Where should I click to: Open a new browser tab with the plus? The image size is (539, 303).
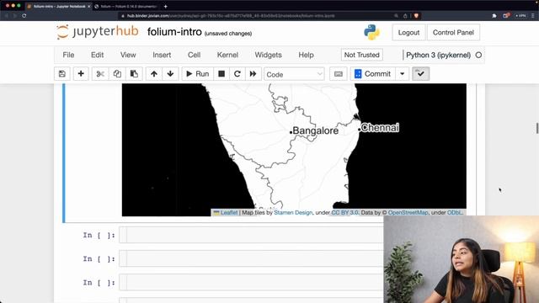[165, 6]
